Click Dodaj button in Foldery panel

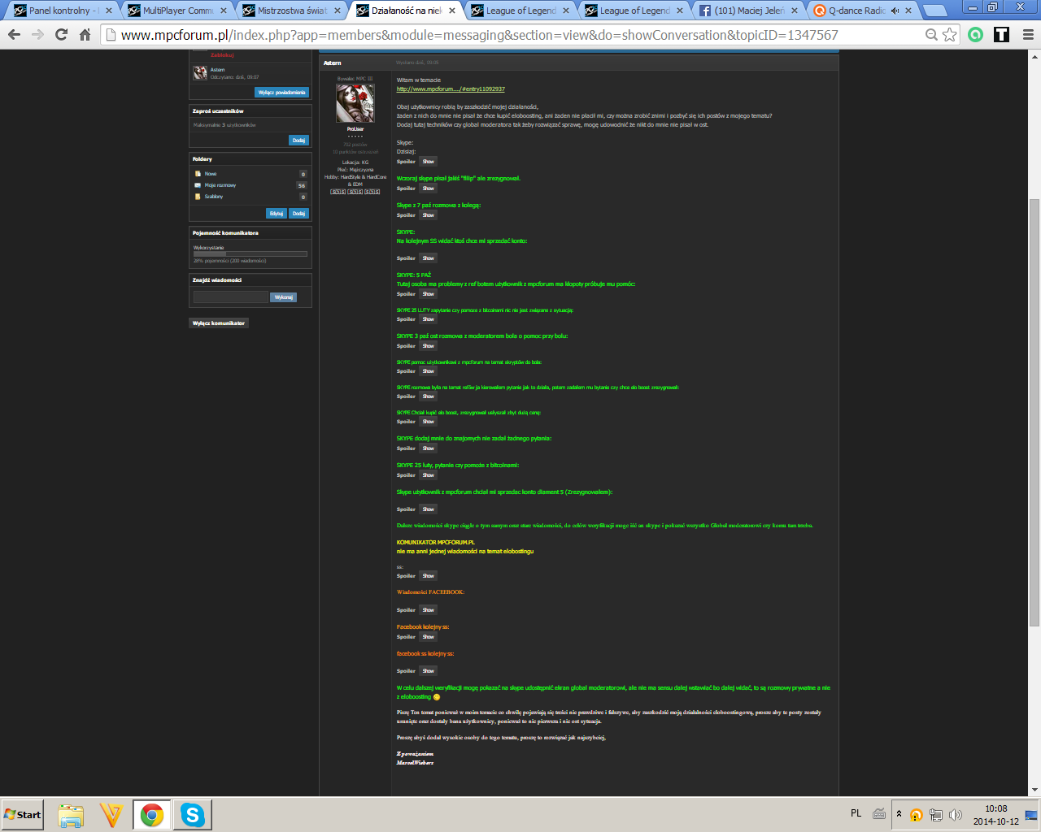coord(298,214)
